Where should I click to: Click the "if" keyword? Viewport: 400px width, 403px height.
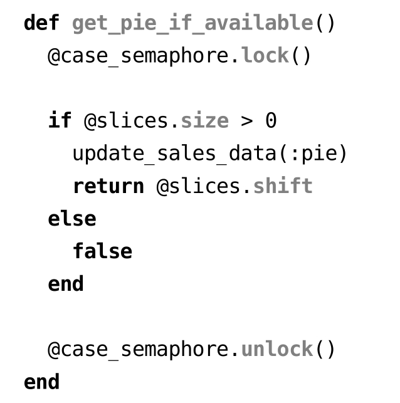tap(60, 121)
